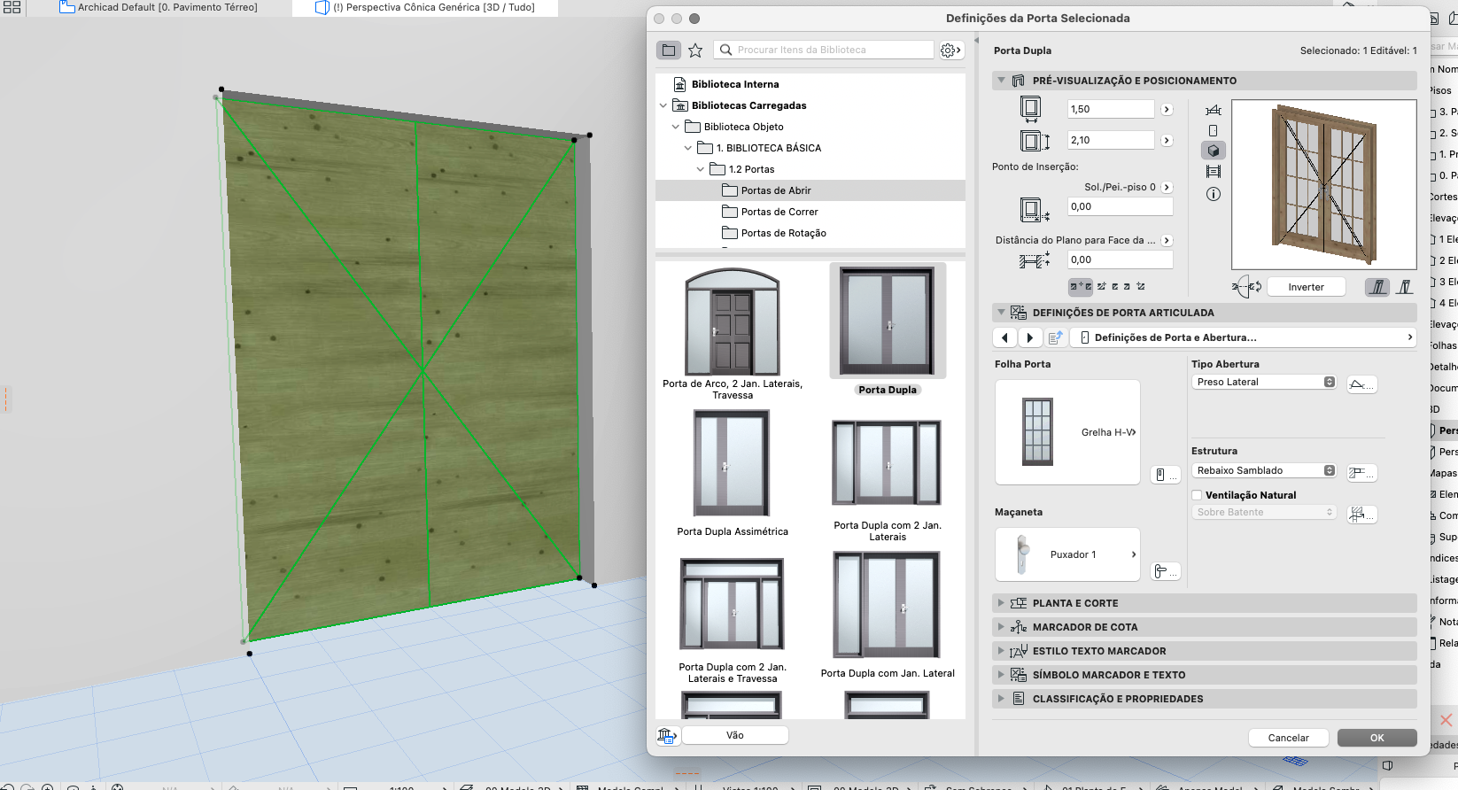Screen dimensions: 1458x790
Task: Collapse Pré-visualização e Posicionamento panel
Action: click(1001, 81)
